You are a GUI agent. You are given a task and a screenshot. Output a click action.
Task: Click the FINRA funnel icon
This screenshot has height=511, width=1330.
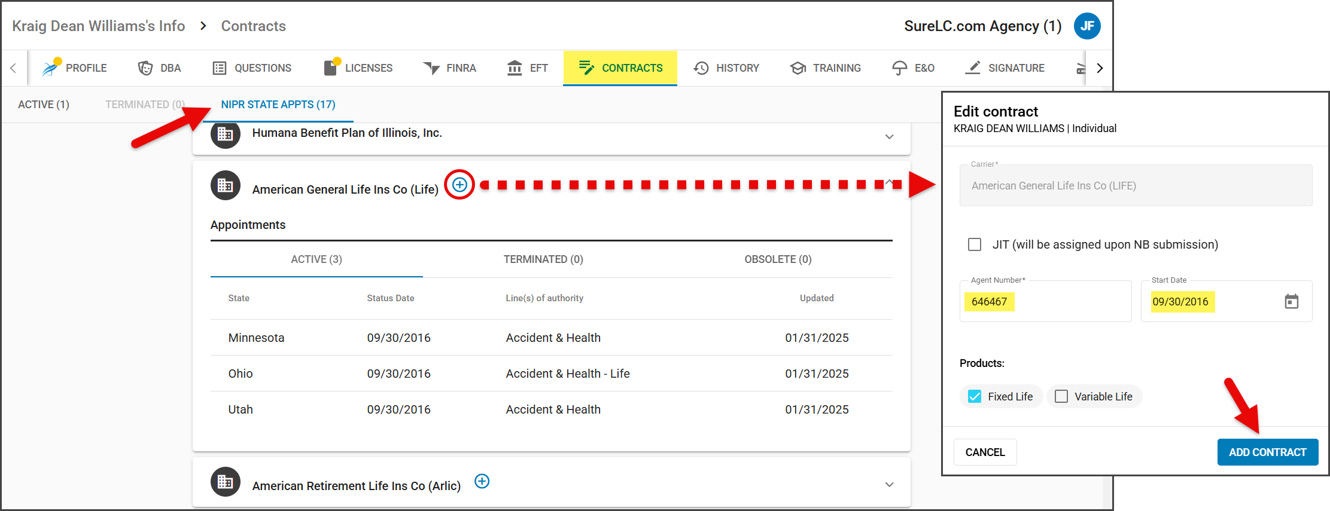tap(431, 68)
